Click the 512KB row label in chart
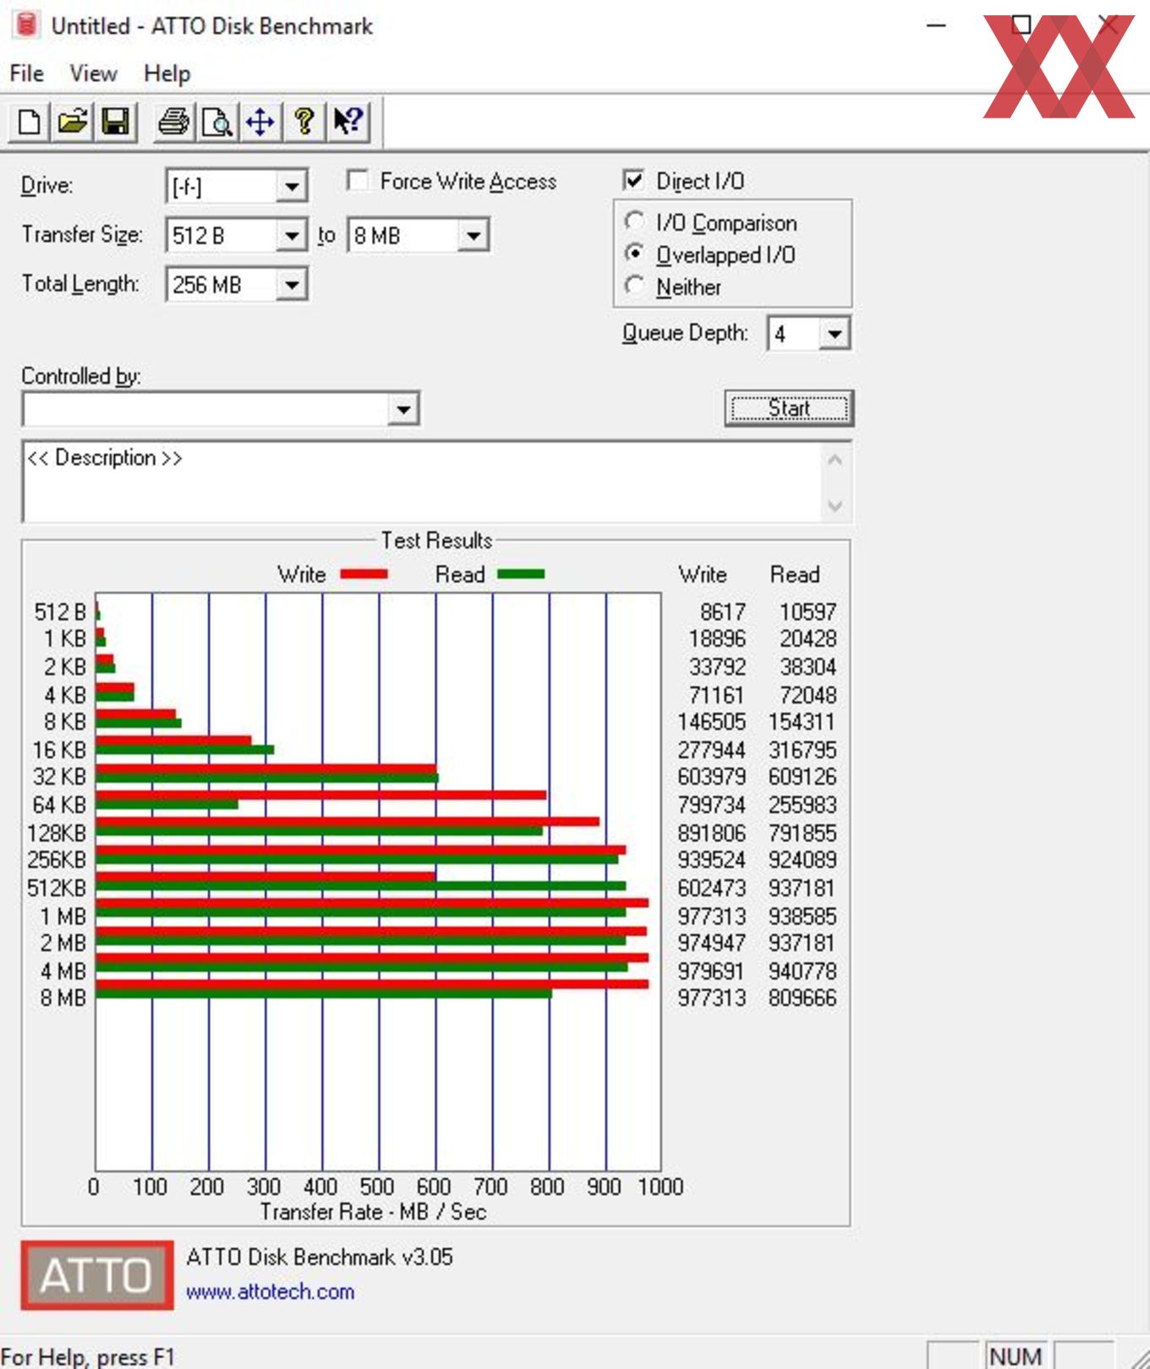 click(57, 888)
